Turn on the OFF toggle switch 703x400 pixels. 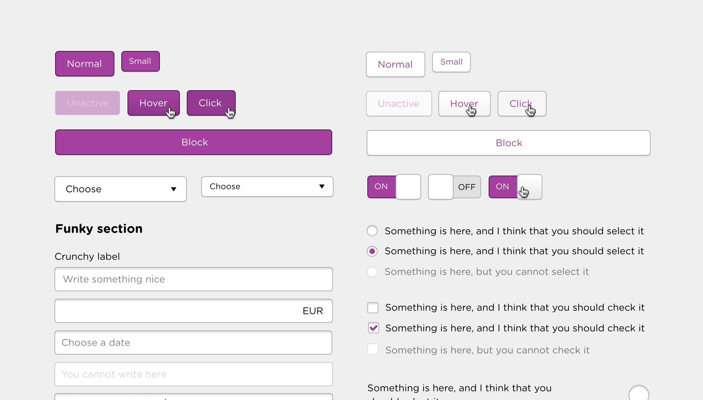454,187
